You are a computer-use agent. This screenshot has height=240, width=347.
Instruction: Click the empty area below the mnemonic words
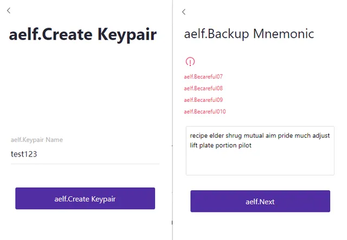pos(260,163)
